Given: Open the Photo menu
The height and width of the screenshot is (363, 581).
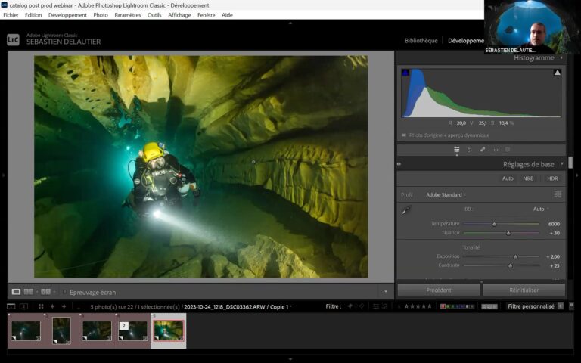Looking at the screenshot, I should [x=101, y=15].
